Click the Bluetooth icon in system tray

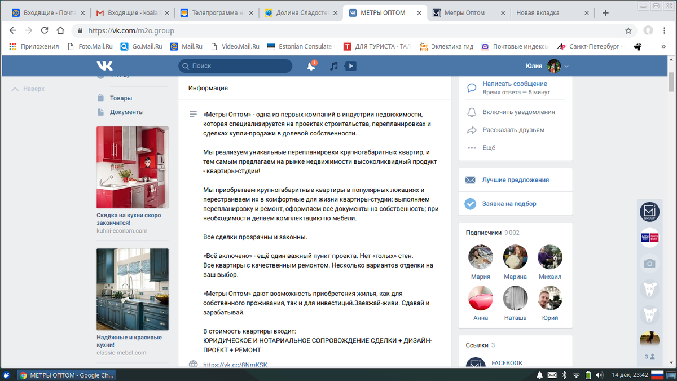(563, 375)
